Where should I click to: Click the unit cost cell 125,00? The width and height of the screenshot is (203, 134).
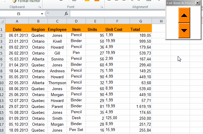(117, 118)
